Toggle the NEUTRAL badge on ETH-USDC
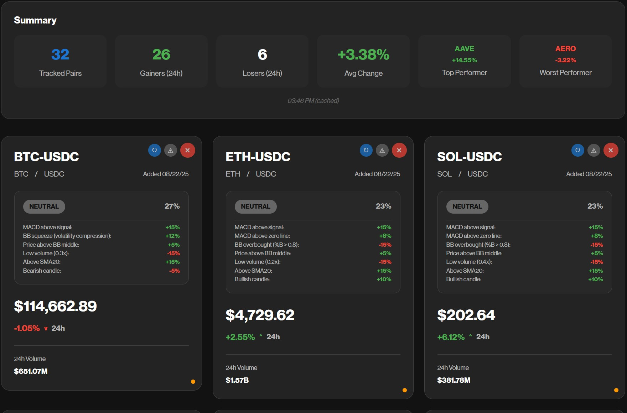The image size is (627, 413). point(255,206)
